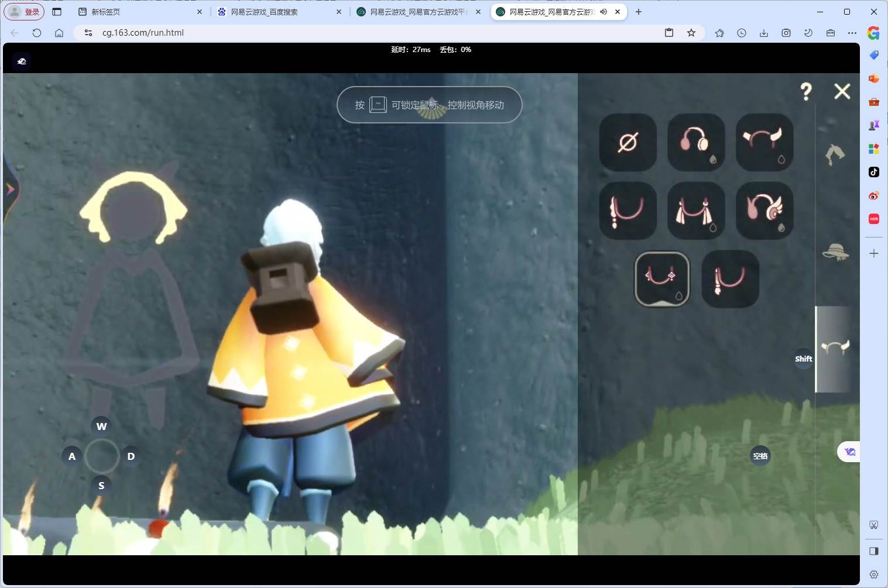This screenshot has height=588, width=888.
Task: Equip the pink headphones accessory
Action: [x=696, y=142]
